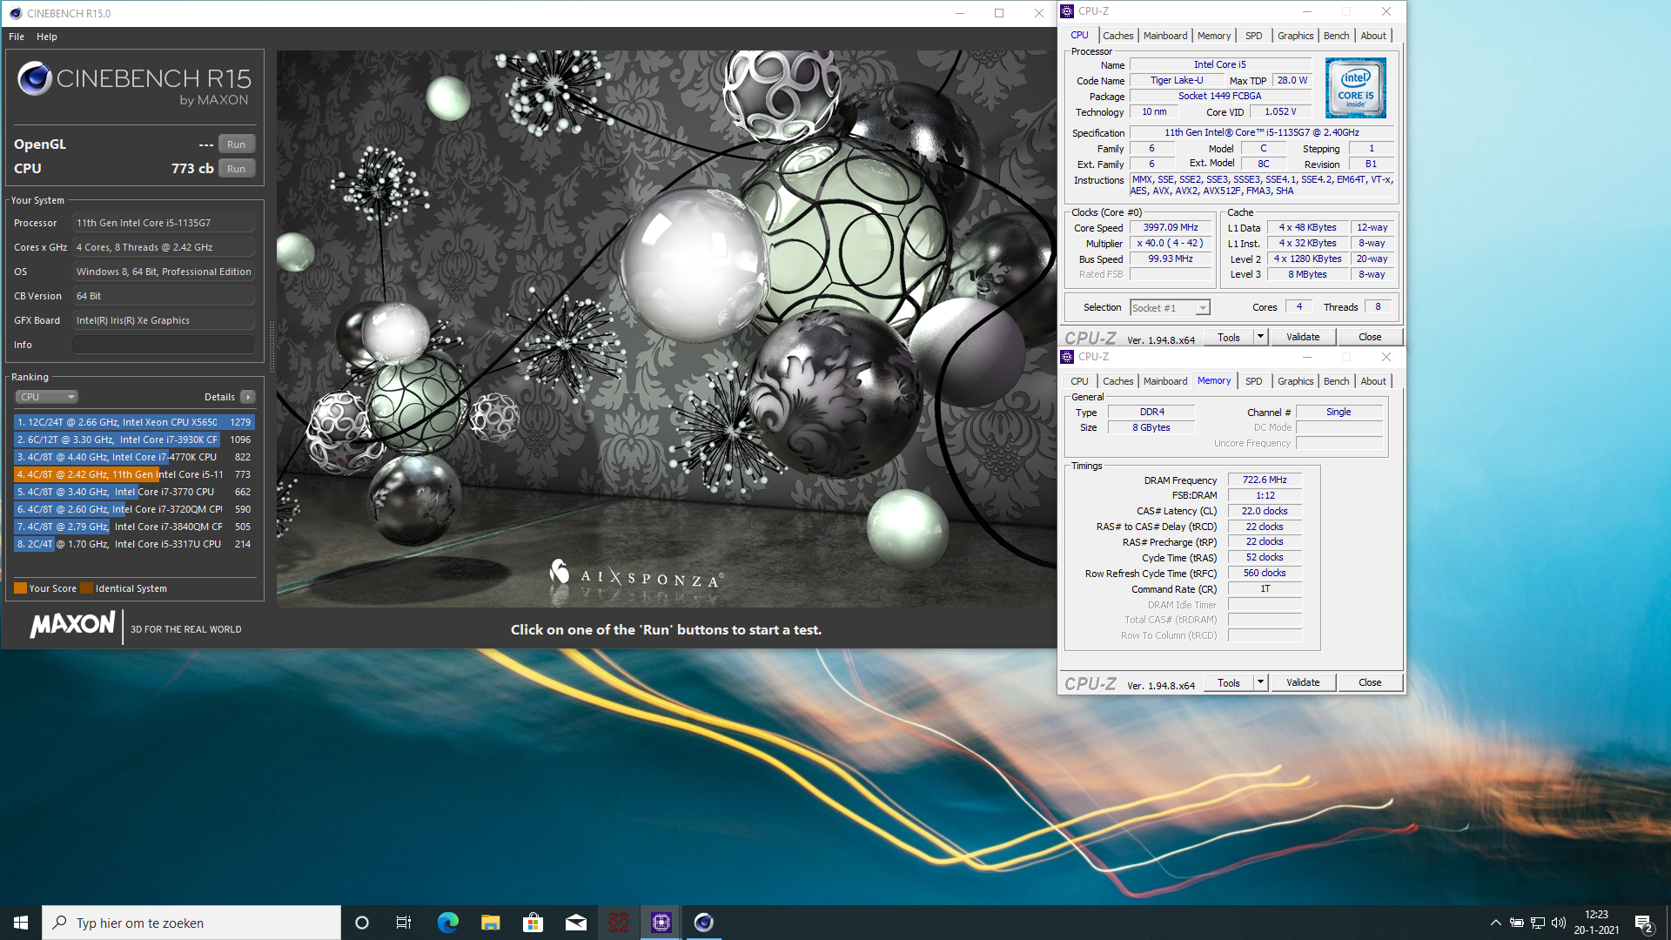Open Bench tab in top CPU-Z window
This screenshot has width=1671, height=940.
pos(1336,36)
